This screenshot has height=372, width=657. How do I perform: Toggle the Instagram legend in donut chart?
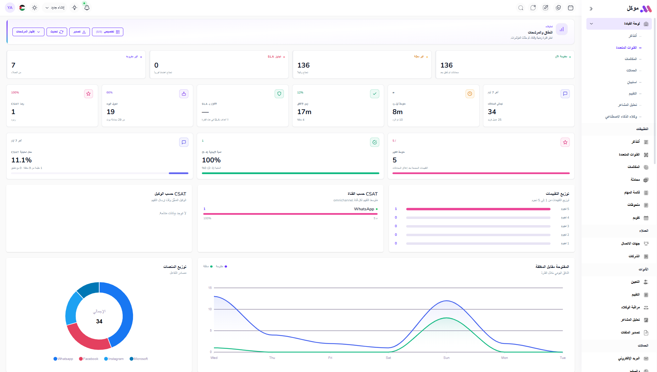(114, 359)
